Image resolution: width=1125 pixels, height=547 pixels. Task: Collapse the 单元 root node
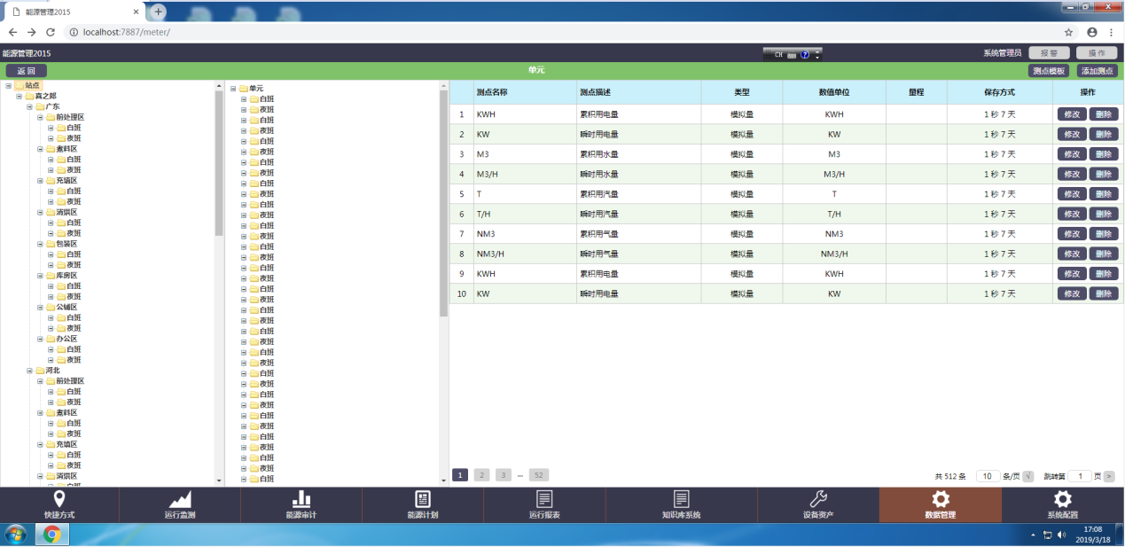pyautogui.click(x=233, y=89)
